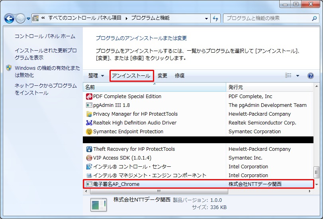Image resolution: width=323 pixels, height=219 pixels.
Task: Open Windows の機能の有効化または無効化 link
Action: tap(47, 71)
